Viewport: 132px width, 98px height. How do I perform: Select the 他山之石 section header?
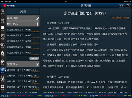click(23, 24)
